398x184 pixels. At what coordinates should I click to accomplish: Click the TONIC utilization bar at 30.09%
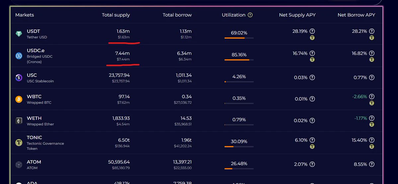(239, 147)
